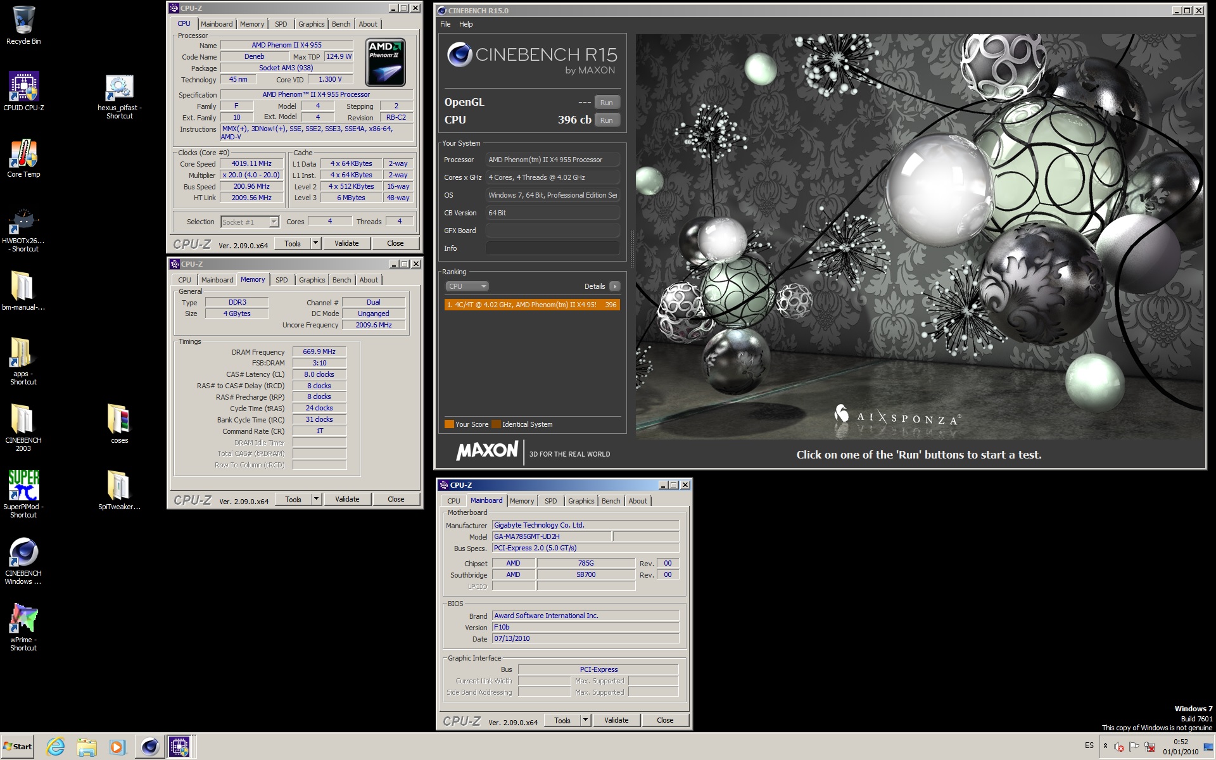1216x760 pixels.
Task: Expand Tools dropdown arrow in Memory tab window
Action: click(x=316, y=499)
